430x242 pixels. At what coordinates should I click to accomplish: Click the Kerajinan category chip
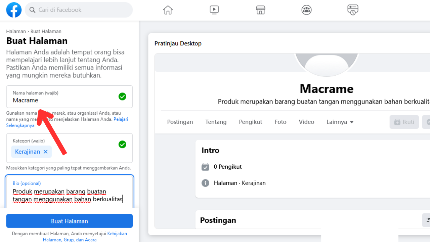click(x=32, y=152)
